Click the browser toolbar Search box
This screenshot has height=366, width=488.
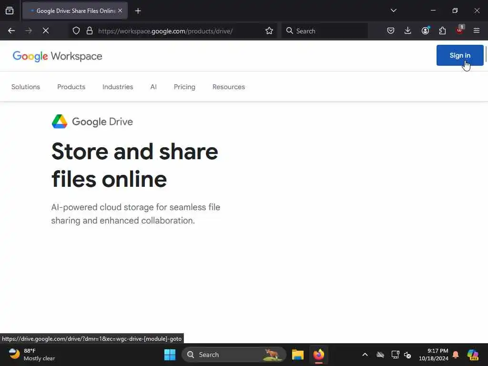pyautogui.click(x=324, y=30)
